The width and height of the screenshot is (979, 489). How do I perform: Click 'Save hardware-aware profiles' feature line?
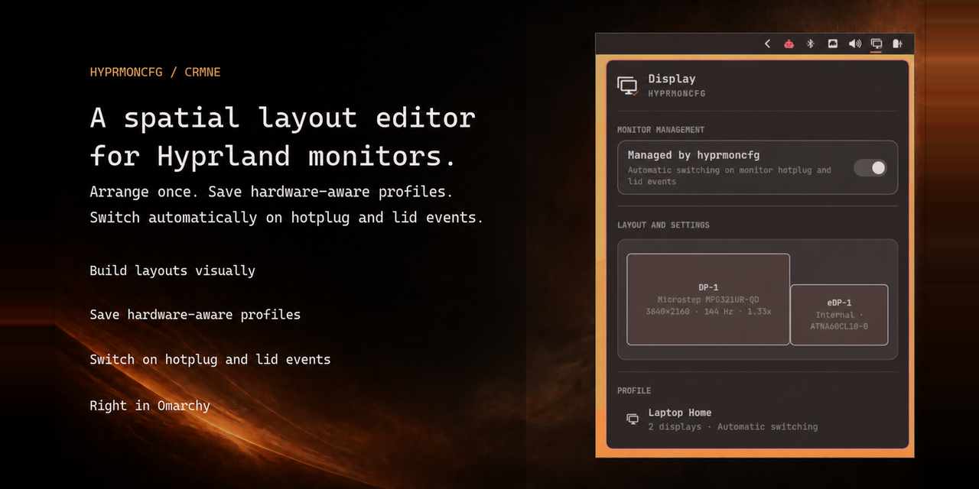click(x=195, y=315)
